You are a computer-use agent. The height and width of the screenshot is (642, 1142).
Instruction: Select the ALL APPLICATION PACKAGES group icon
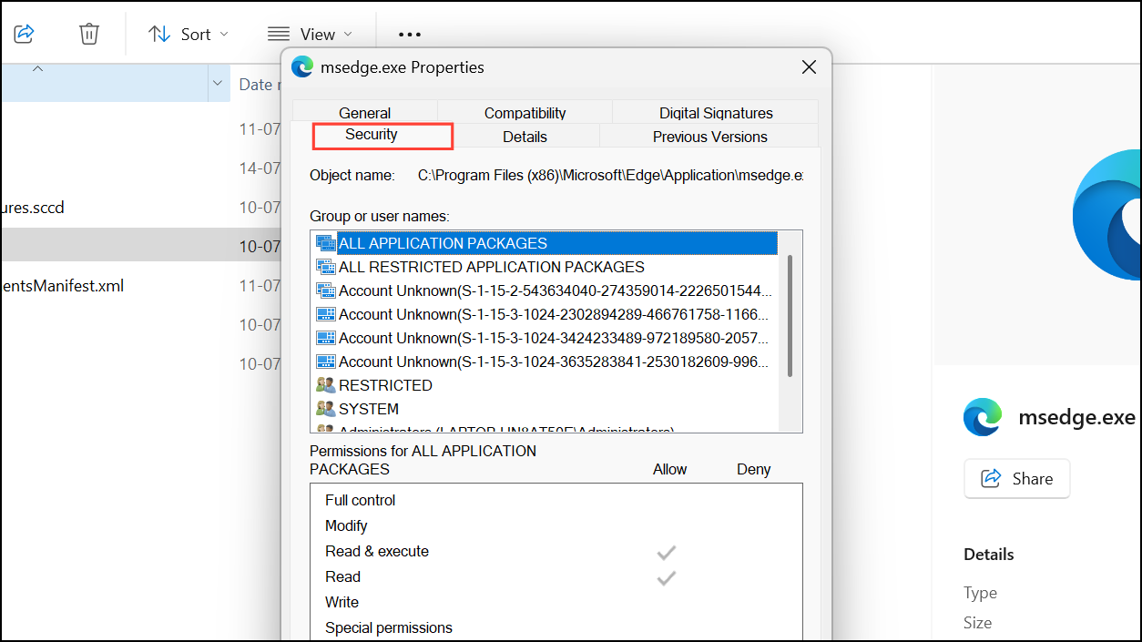[x=325, y=243]
